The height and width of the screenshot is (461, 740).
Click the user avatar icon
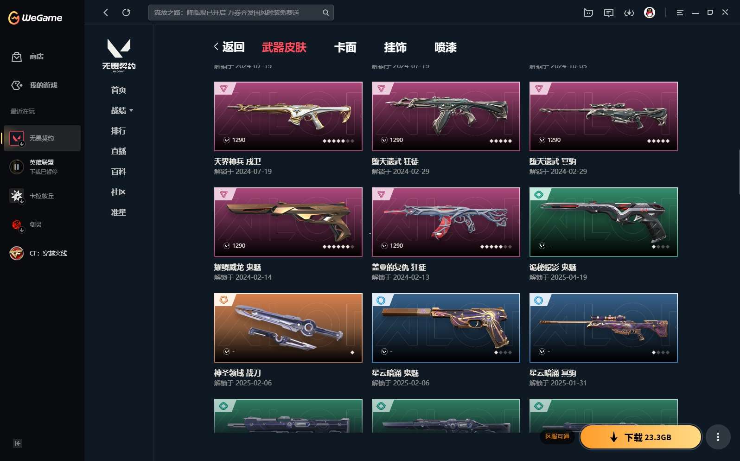click(x=650, y=13)
